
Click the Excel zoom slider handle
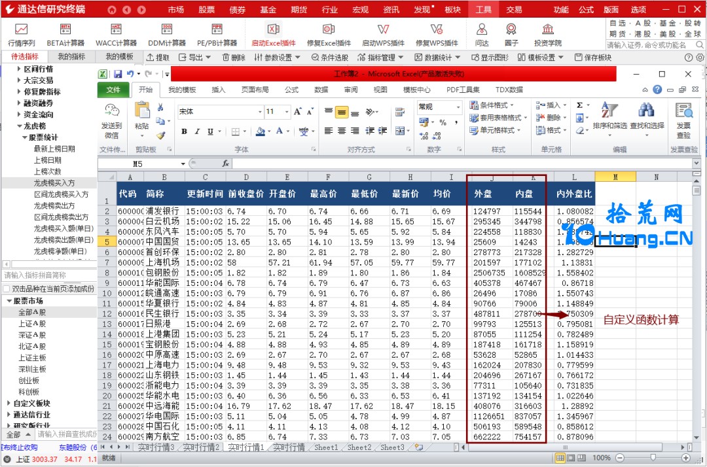(653, 458)
